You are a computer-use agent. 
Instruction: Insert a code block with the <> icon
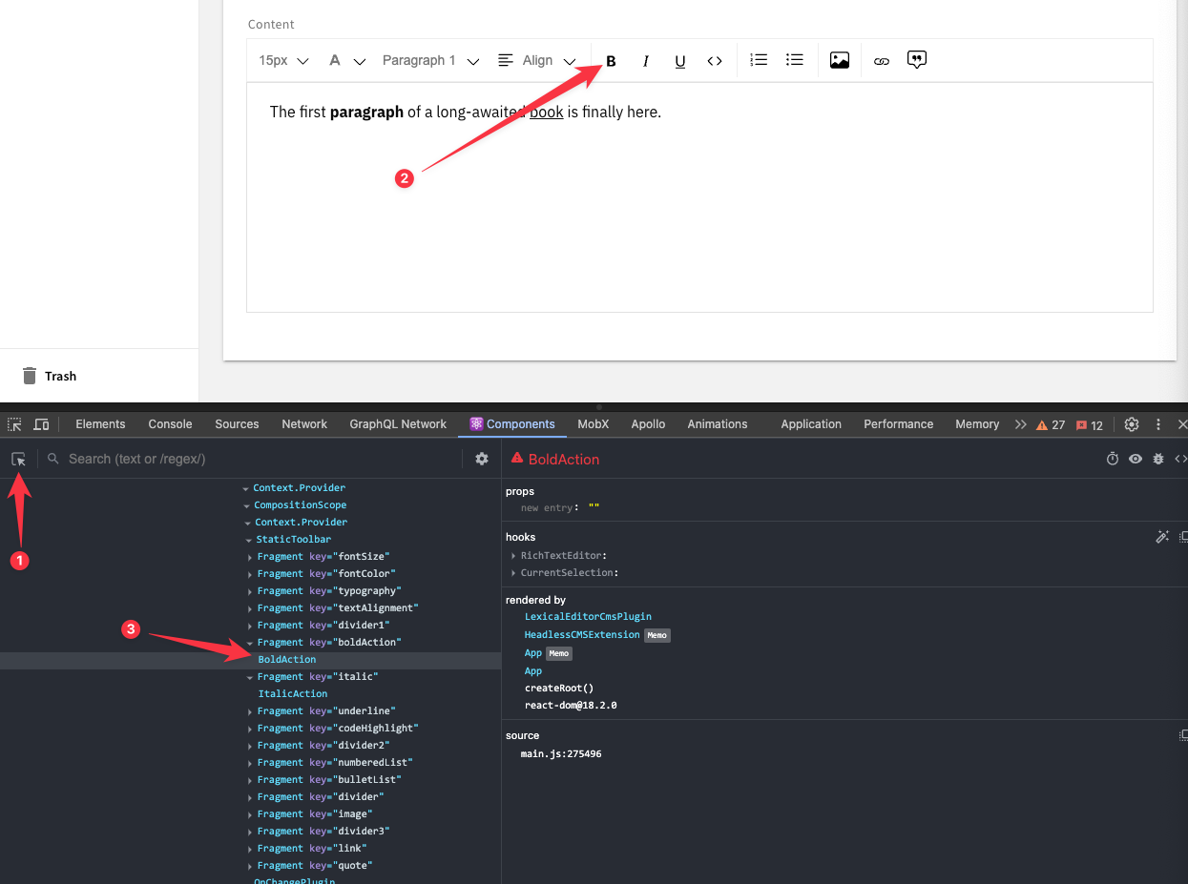[x=714, y=60]
